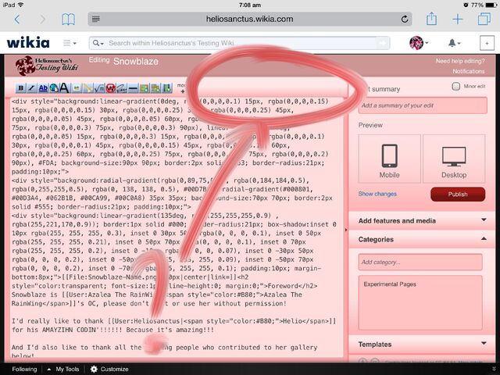Select Desktop preview

click(454, 159)
